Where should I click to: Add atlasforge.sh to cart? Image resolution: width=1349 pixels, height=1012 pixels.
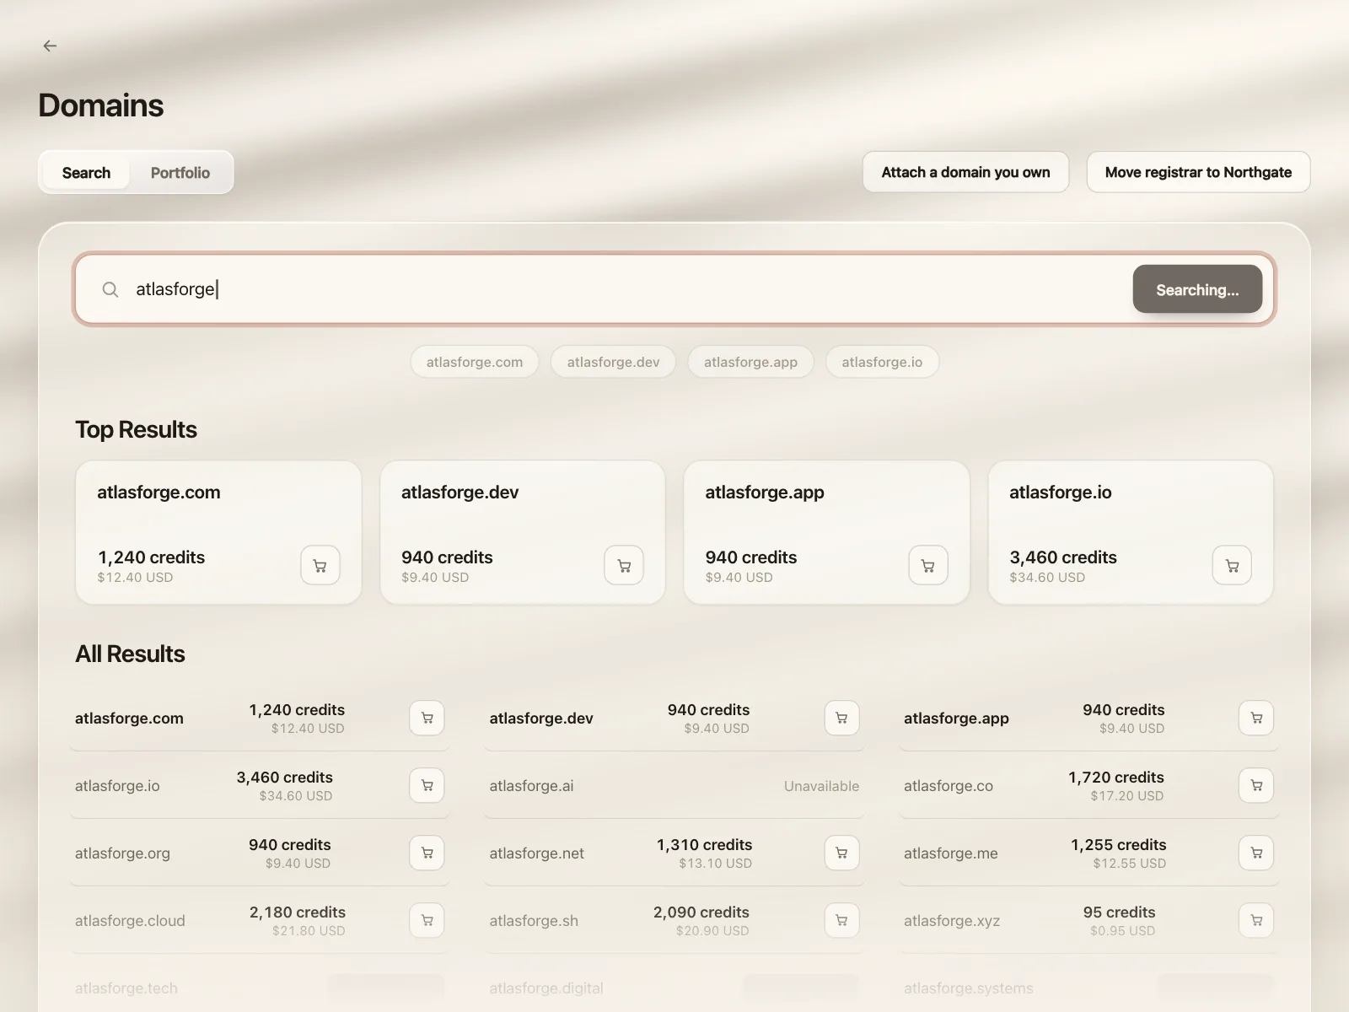pos(841,920)
